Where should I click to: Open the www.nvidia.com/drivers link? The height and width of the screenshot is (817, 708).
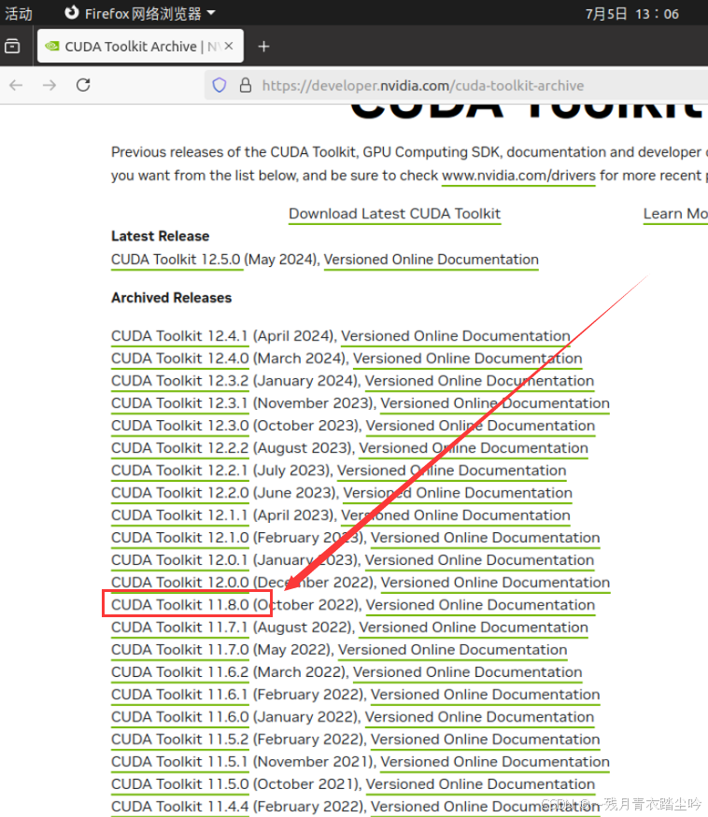pos(518,175)
